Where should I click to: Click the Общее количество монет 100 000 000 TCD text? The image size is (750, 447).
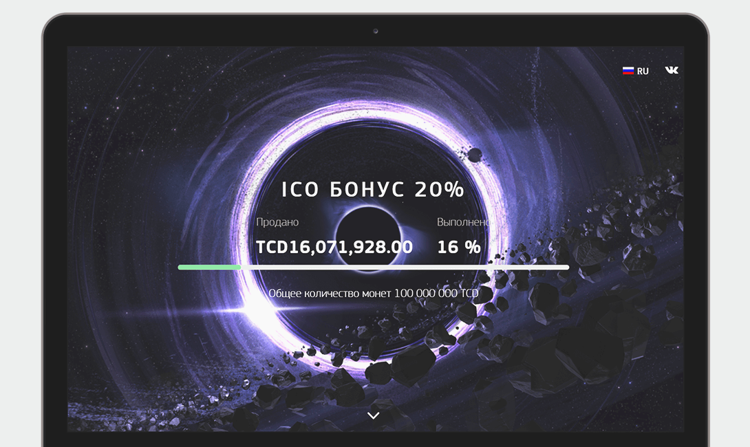[374, 293]
